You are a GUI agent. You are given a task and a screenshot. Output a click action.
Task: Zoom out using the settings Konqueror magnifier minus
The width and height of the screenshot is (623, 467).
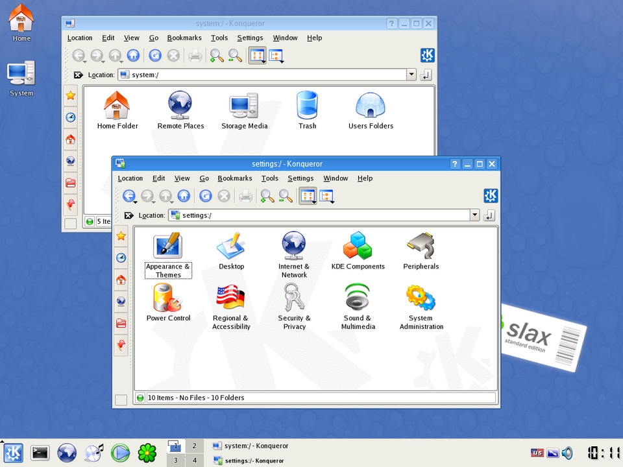click(286, 196)
